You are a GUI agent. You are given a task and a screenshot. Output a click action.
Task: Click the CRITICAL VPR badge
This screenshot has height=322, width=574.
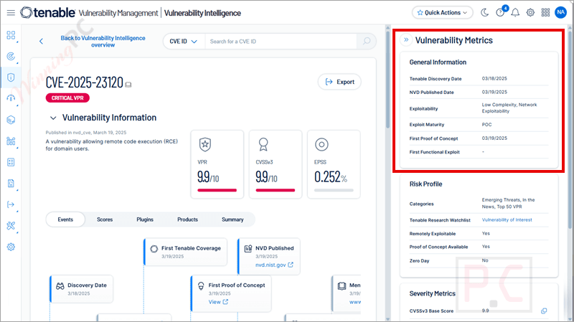(67, 98)
